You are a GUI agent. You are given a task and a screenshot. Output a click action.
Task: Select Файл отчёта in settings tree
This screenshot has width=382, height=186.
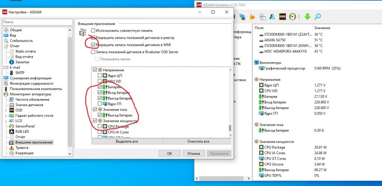pyautogui.click(x=26, y=51)
